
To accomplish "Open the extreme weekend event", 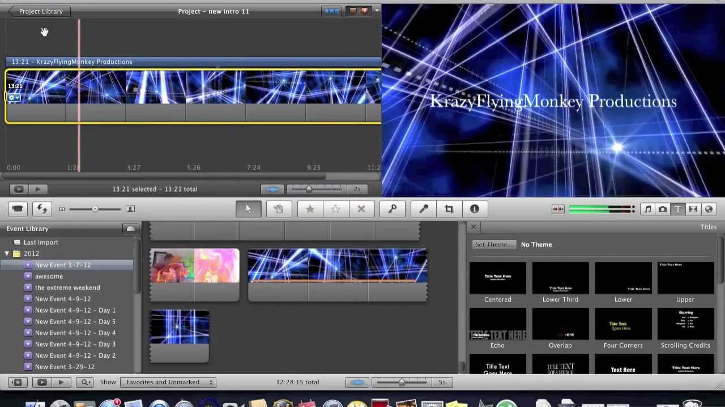I will pos(67,288).
